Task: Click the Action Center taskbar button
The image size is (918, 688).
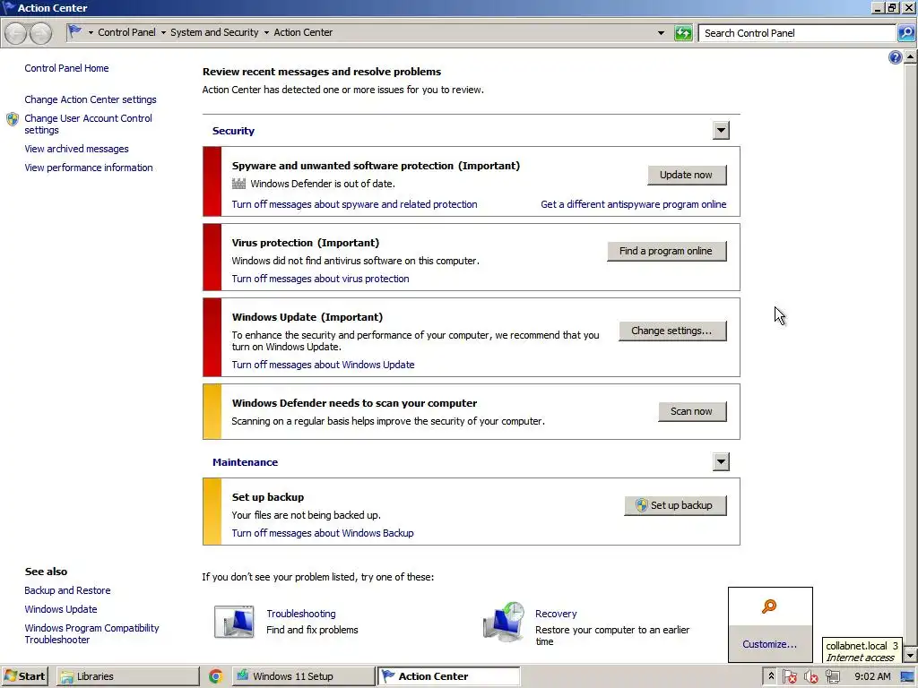Action: pyautogui.click(x=448, y=676)
